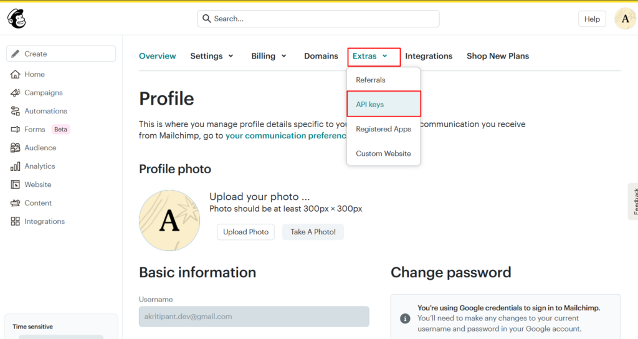The width and height of the screenshot is (638, 339).
Task: Select Registered Apps from the Extras menu
Action: click(x=383, y=129)
